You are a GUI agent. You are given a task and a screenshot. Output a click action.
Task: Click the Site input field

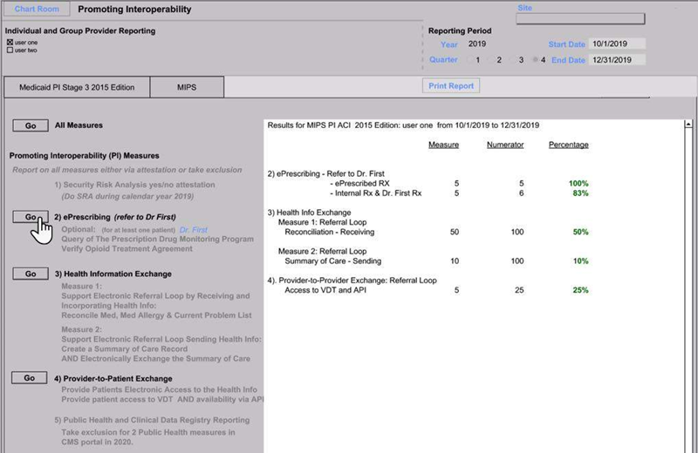coord(592,18)
